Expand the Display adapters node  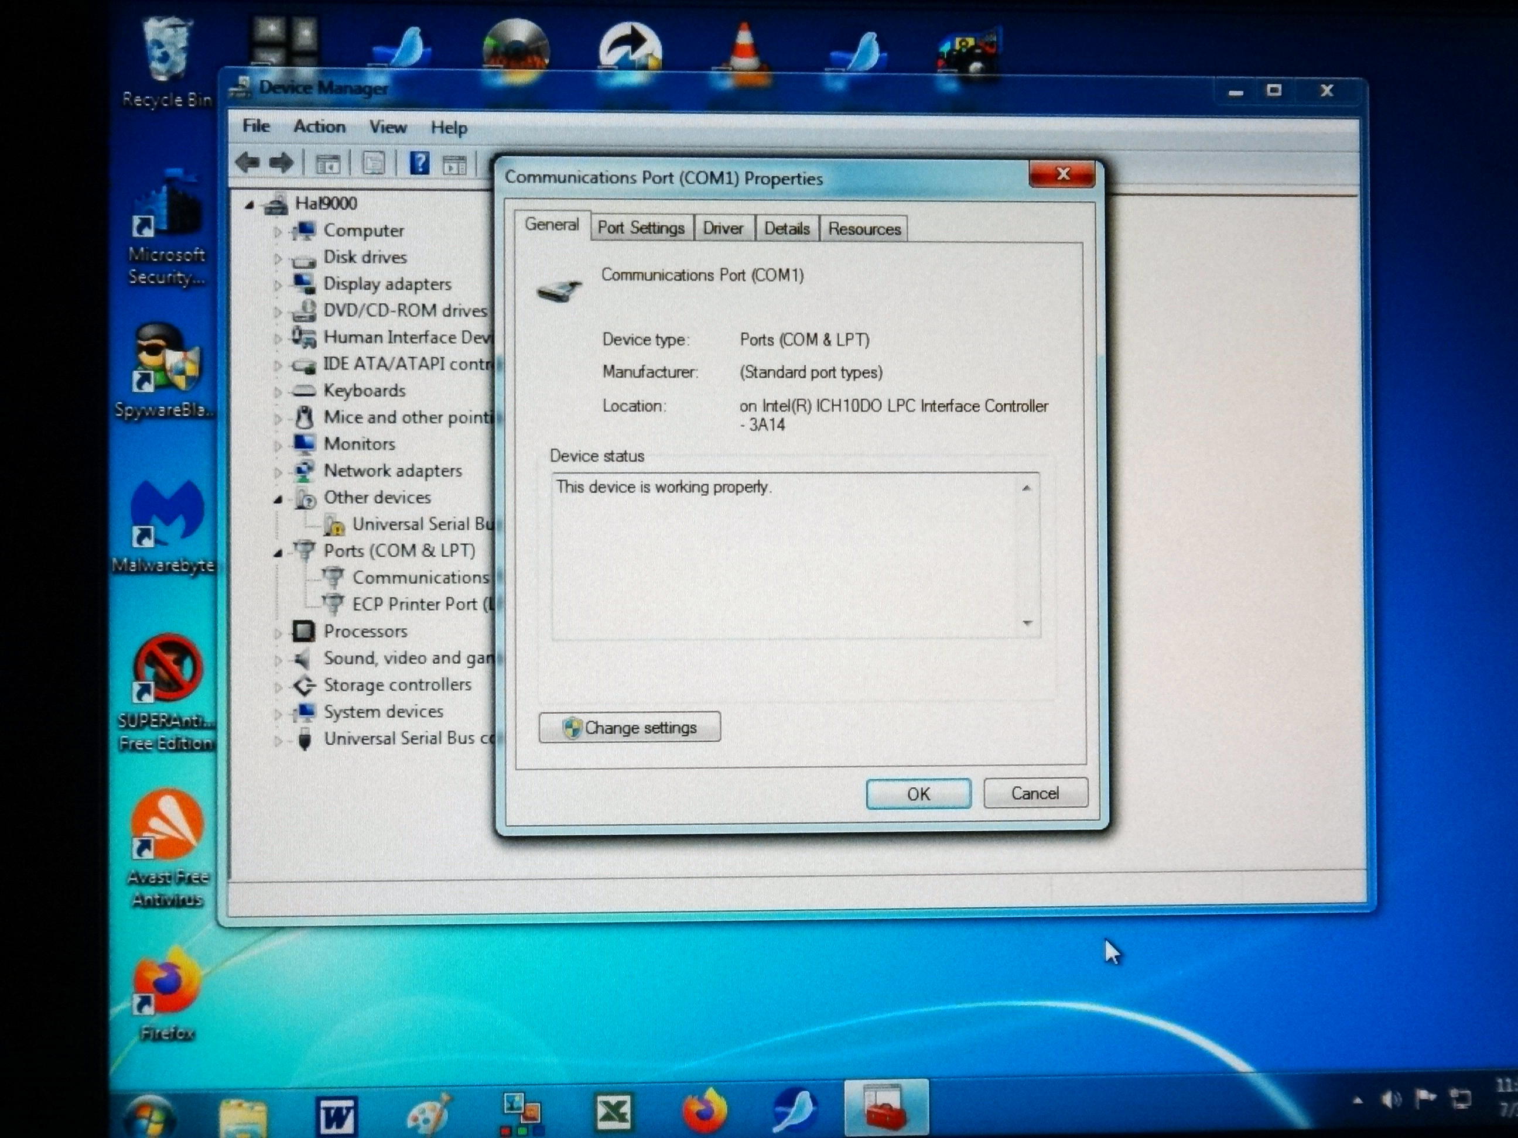point(277,284)
